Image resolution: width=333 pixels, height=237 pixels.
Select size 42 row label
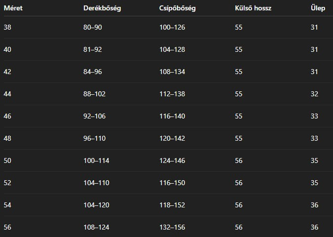(7, 72)
